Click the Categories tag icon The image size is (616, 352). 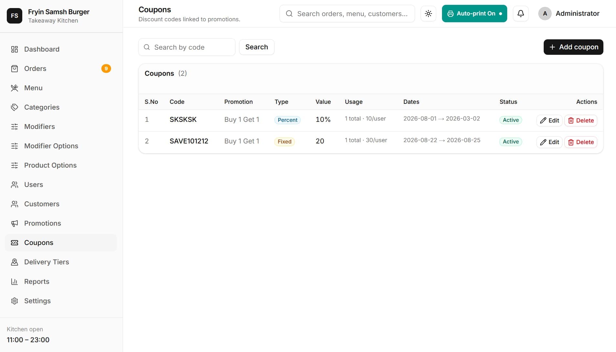(15, 107)
